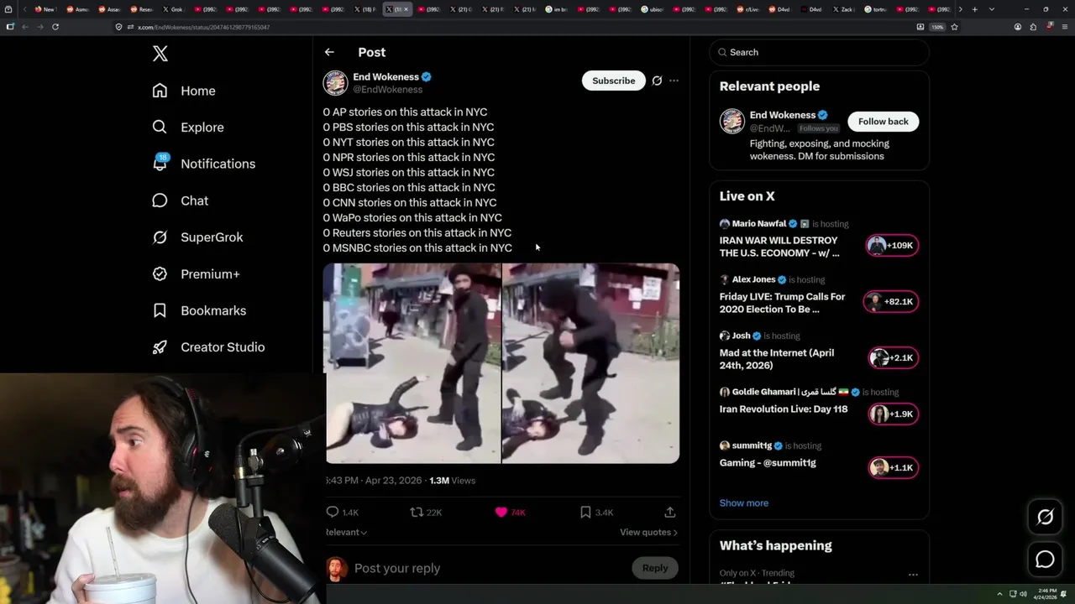The width and height of the screenshot is (1075, 604).
Task: Open SuperGrok in sidebar
Action: (x=198, y=237)
